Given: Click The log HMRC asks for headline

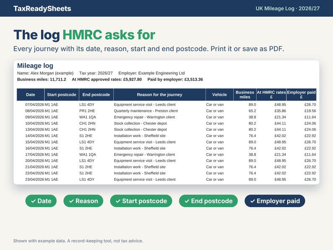Looking at the screenshot, I should click(x=84, y=35).
